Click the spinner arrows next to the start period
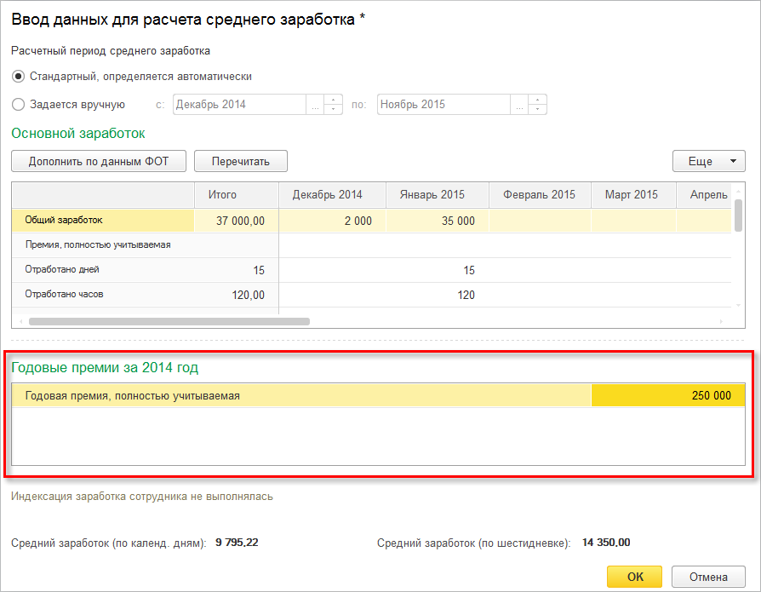 [334, 105]
